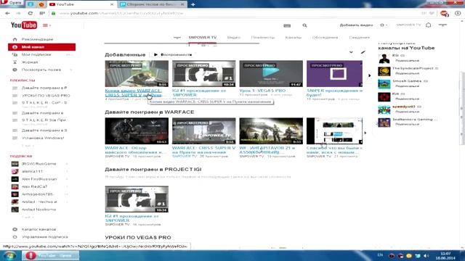This screenshot has height=261, width=465.
Task: Open the SNIPER purple video thumbnail
Action: click(x=334, y=74)
